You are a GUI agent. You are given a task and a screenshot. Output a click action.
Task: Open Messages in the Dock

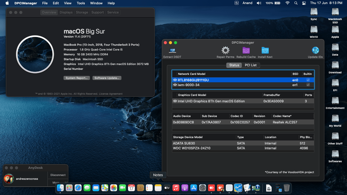click(x=87, y=188)
